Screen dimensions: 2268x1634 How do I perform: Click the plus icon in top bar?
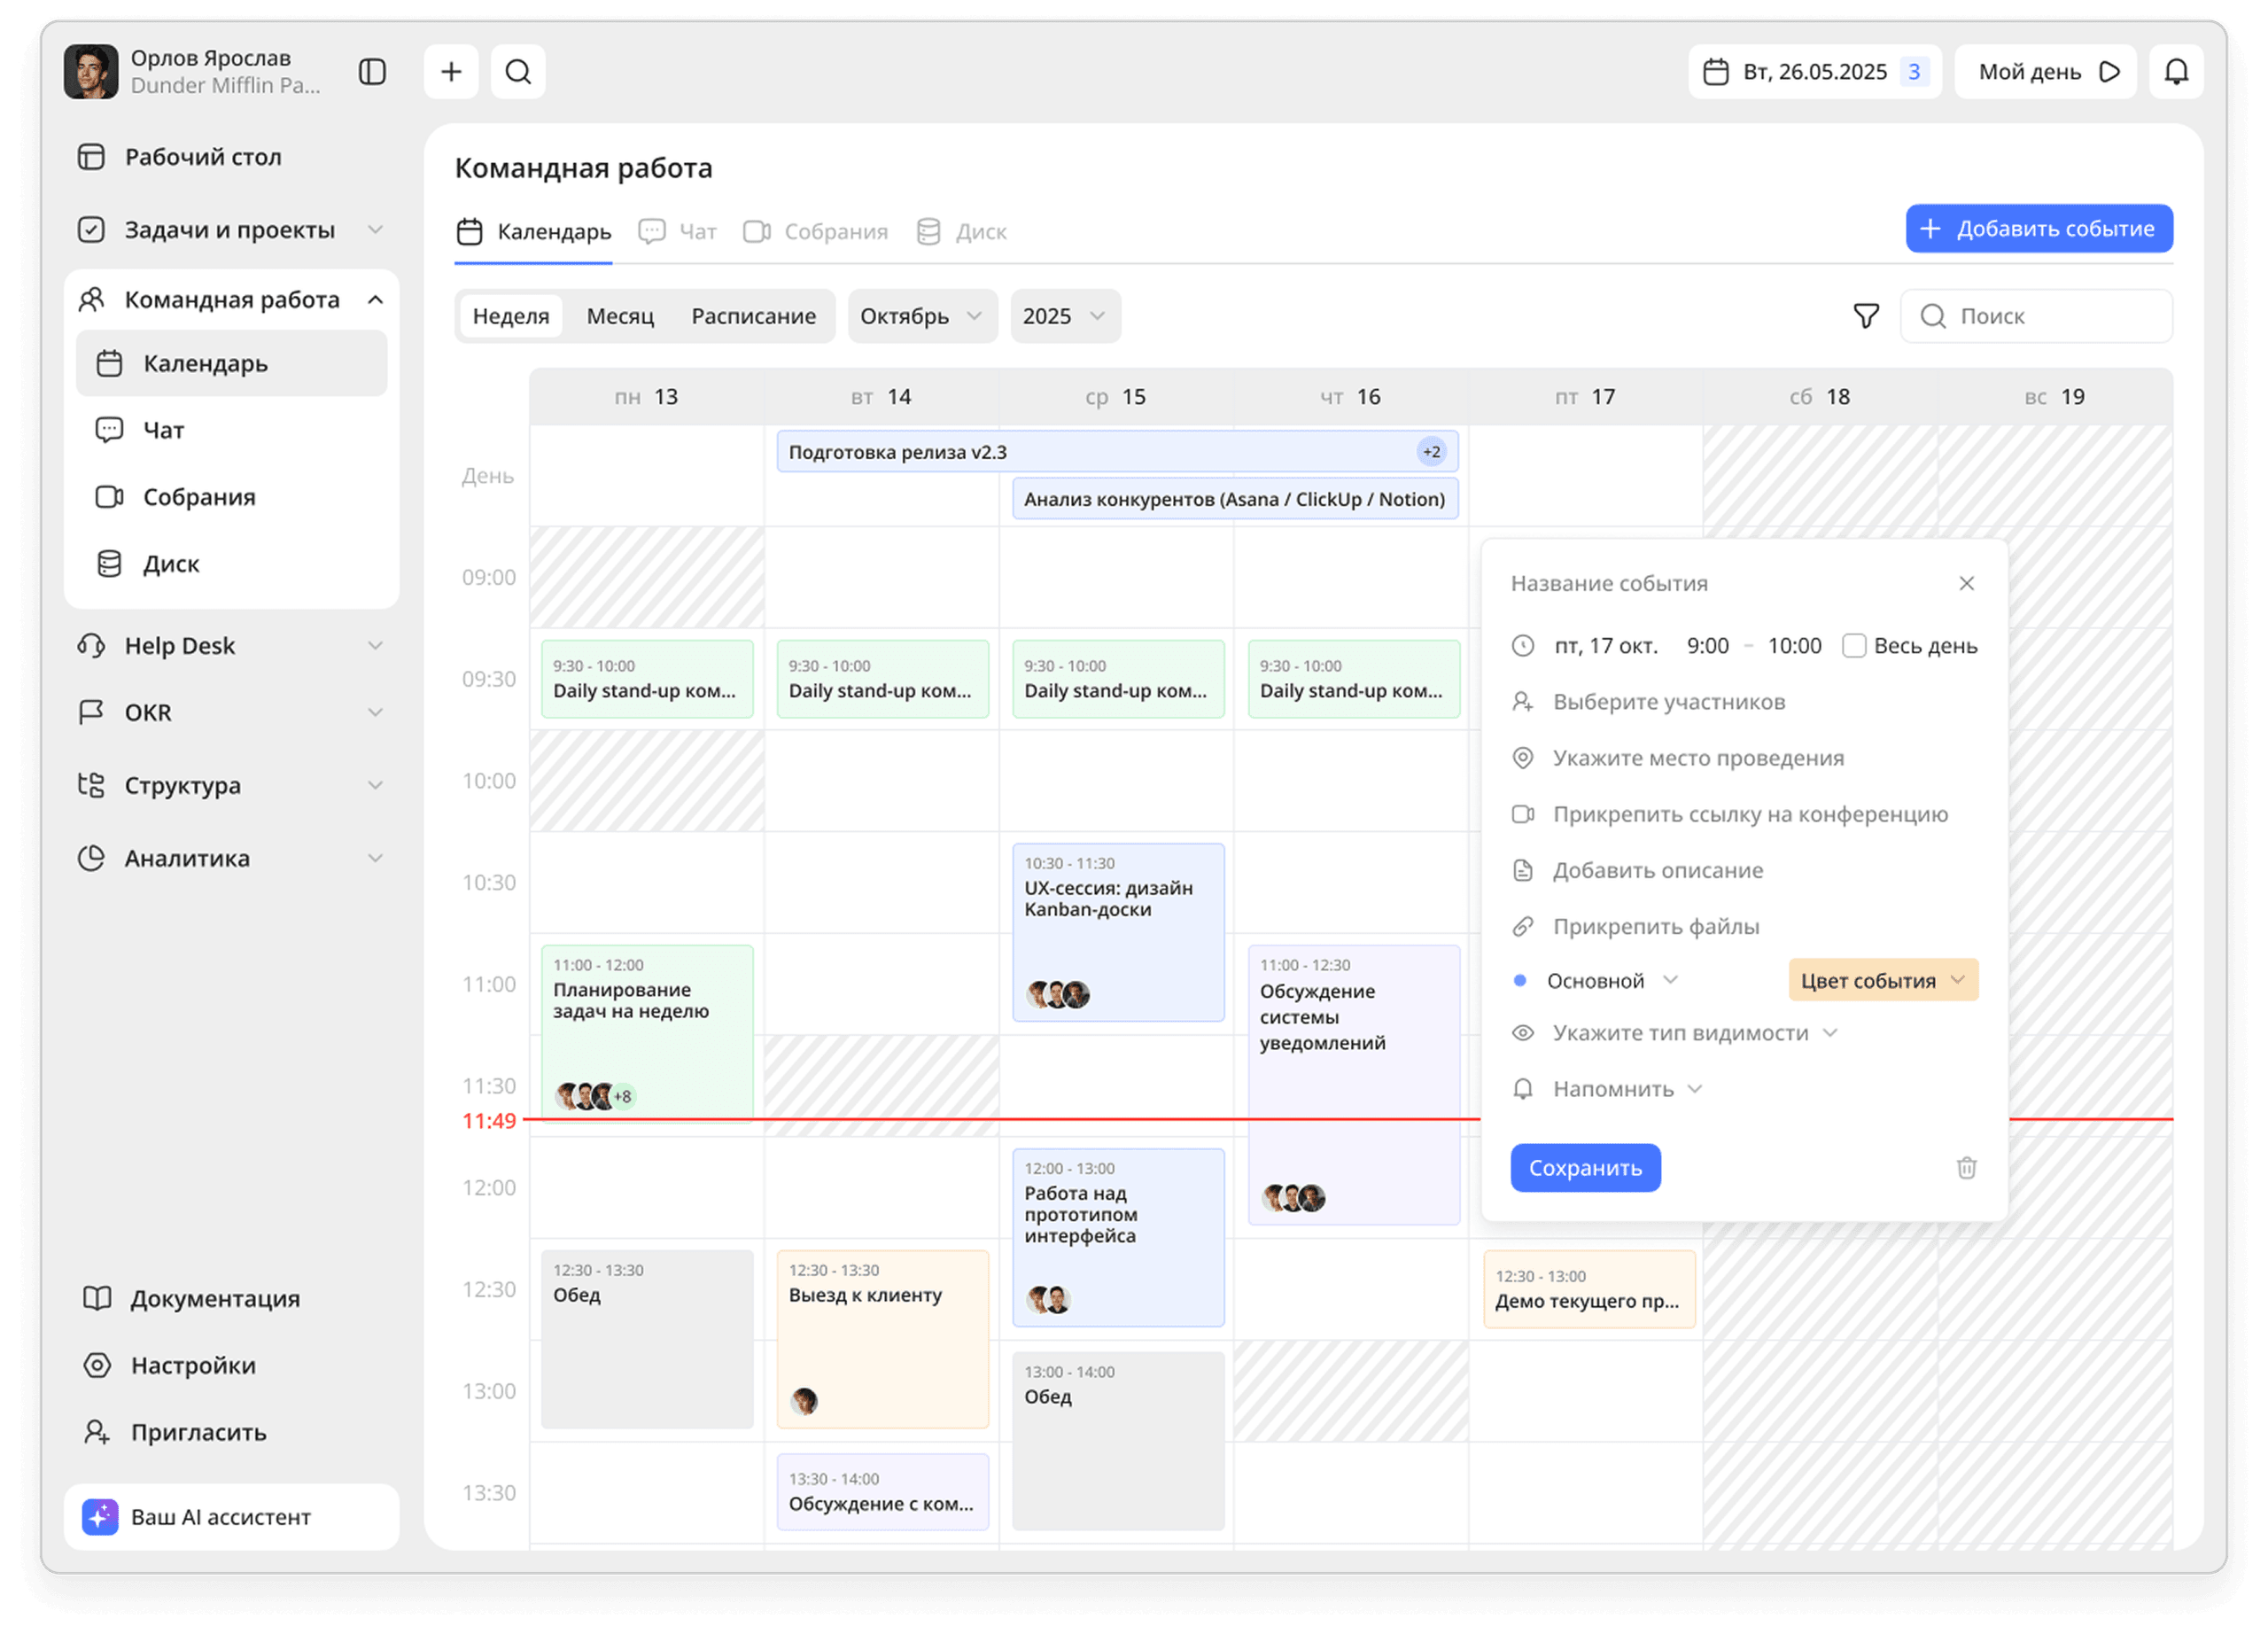point(451,72)
